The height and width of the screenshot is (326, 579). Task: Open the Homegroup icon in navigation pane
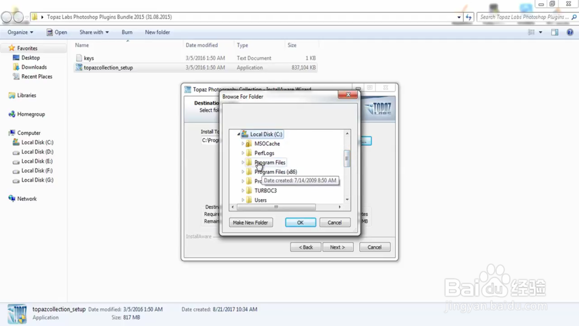12,114
